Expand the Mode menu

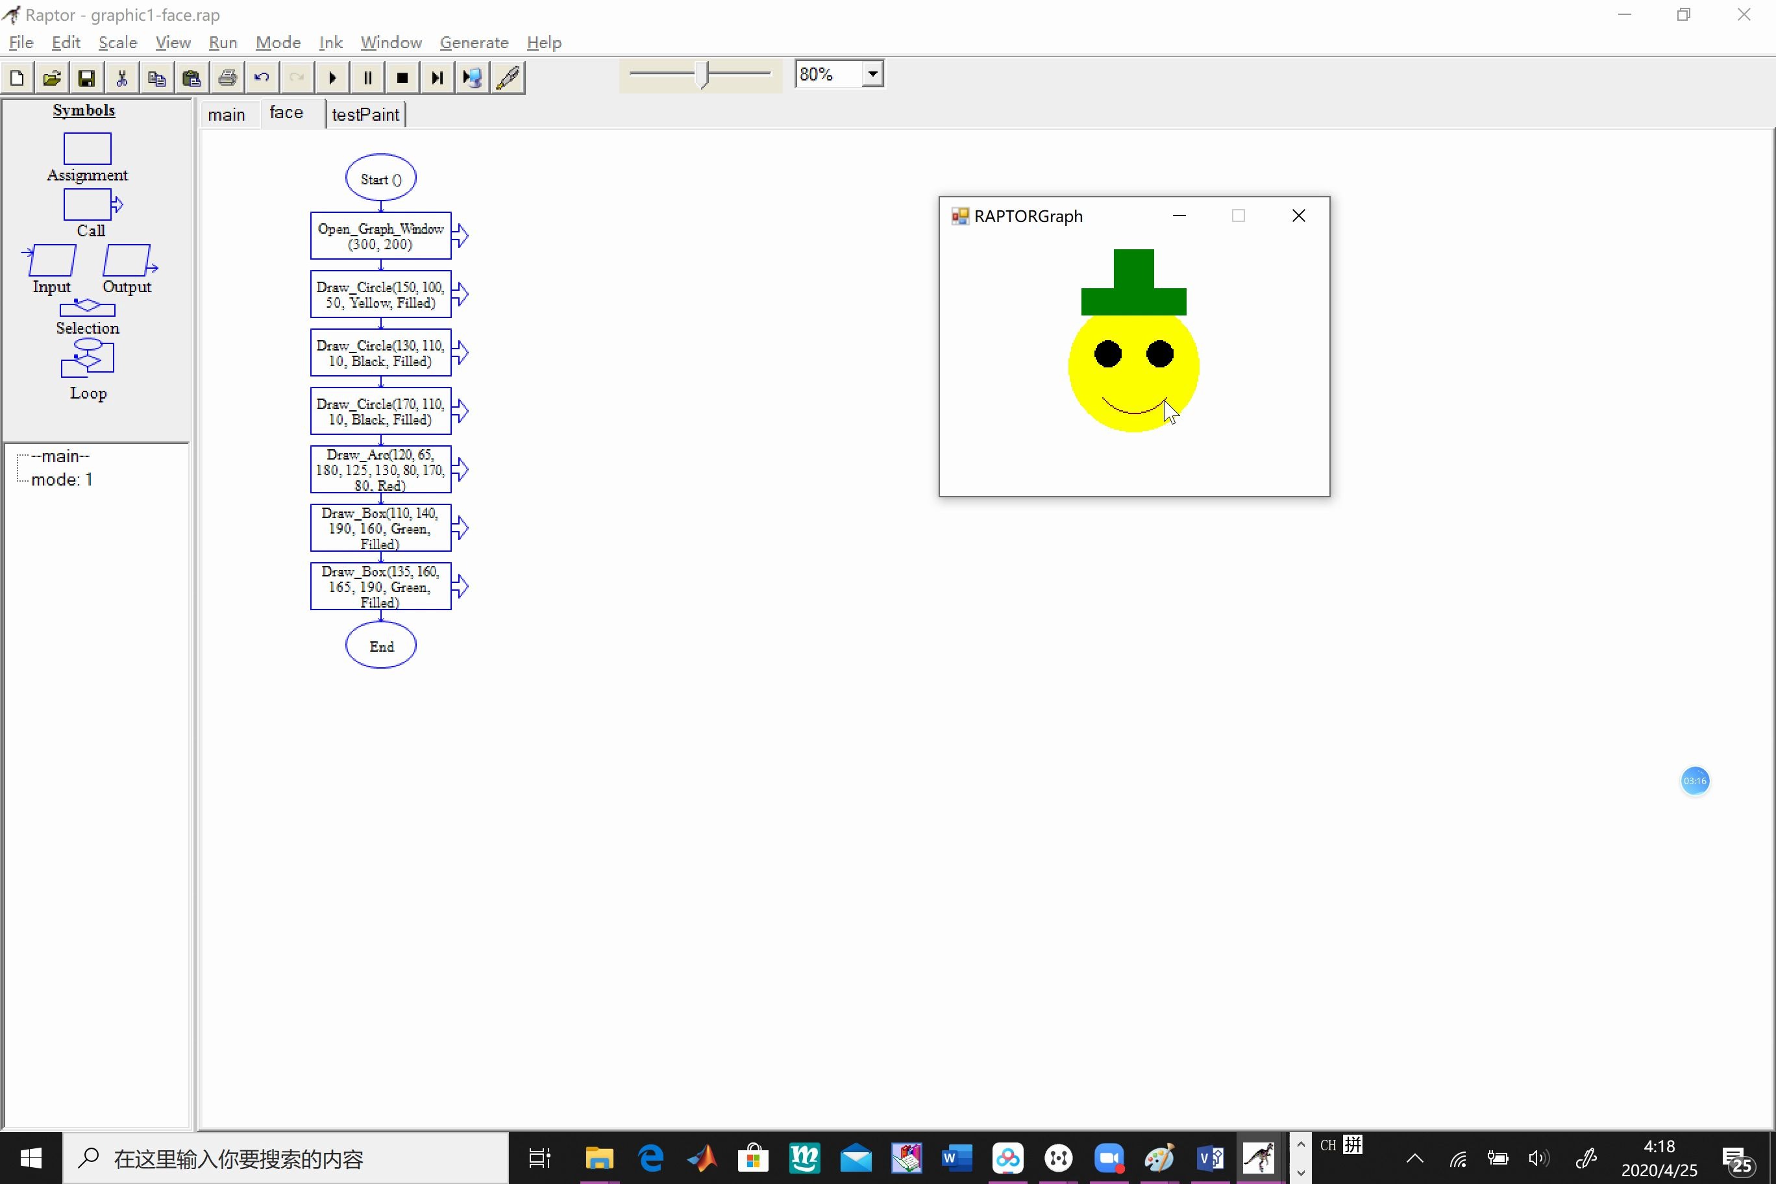tap(279, 42)
